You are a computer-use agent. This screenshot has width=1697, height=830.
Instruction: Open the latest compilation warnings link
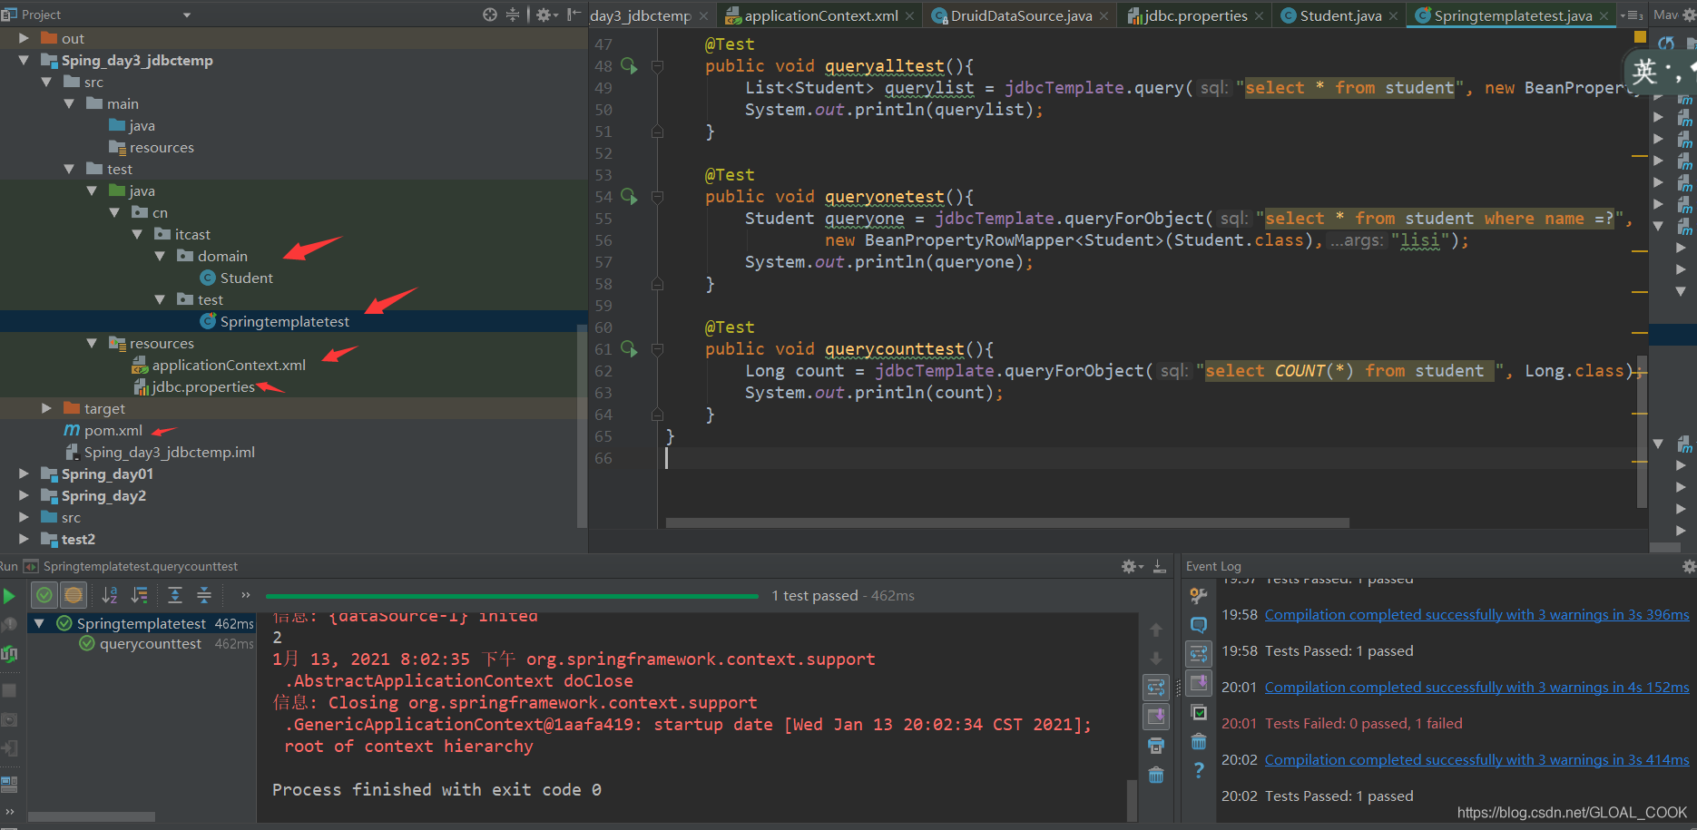click(1475, 759)
